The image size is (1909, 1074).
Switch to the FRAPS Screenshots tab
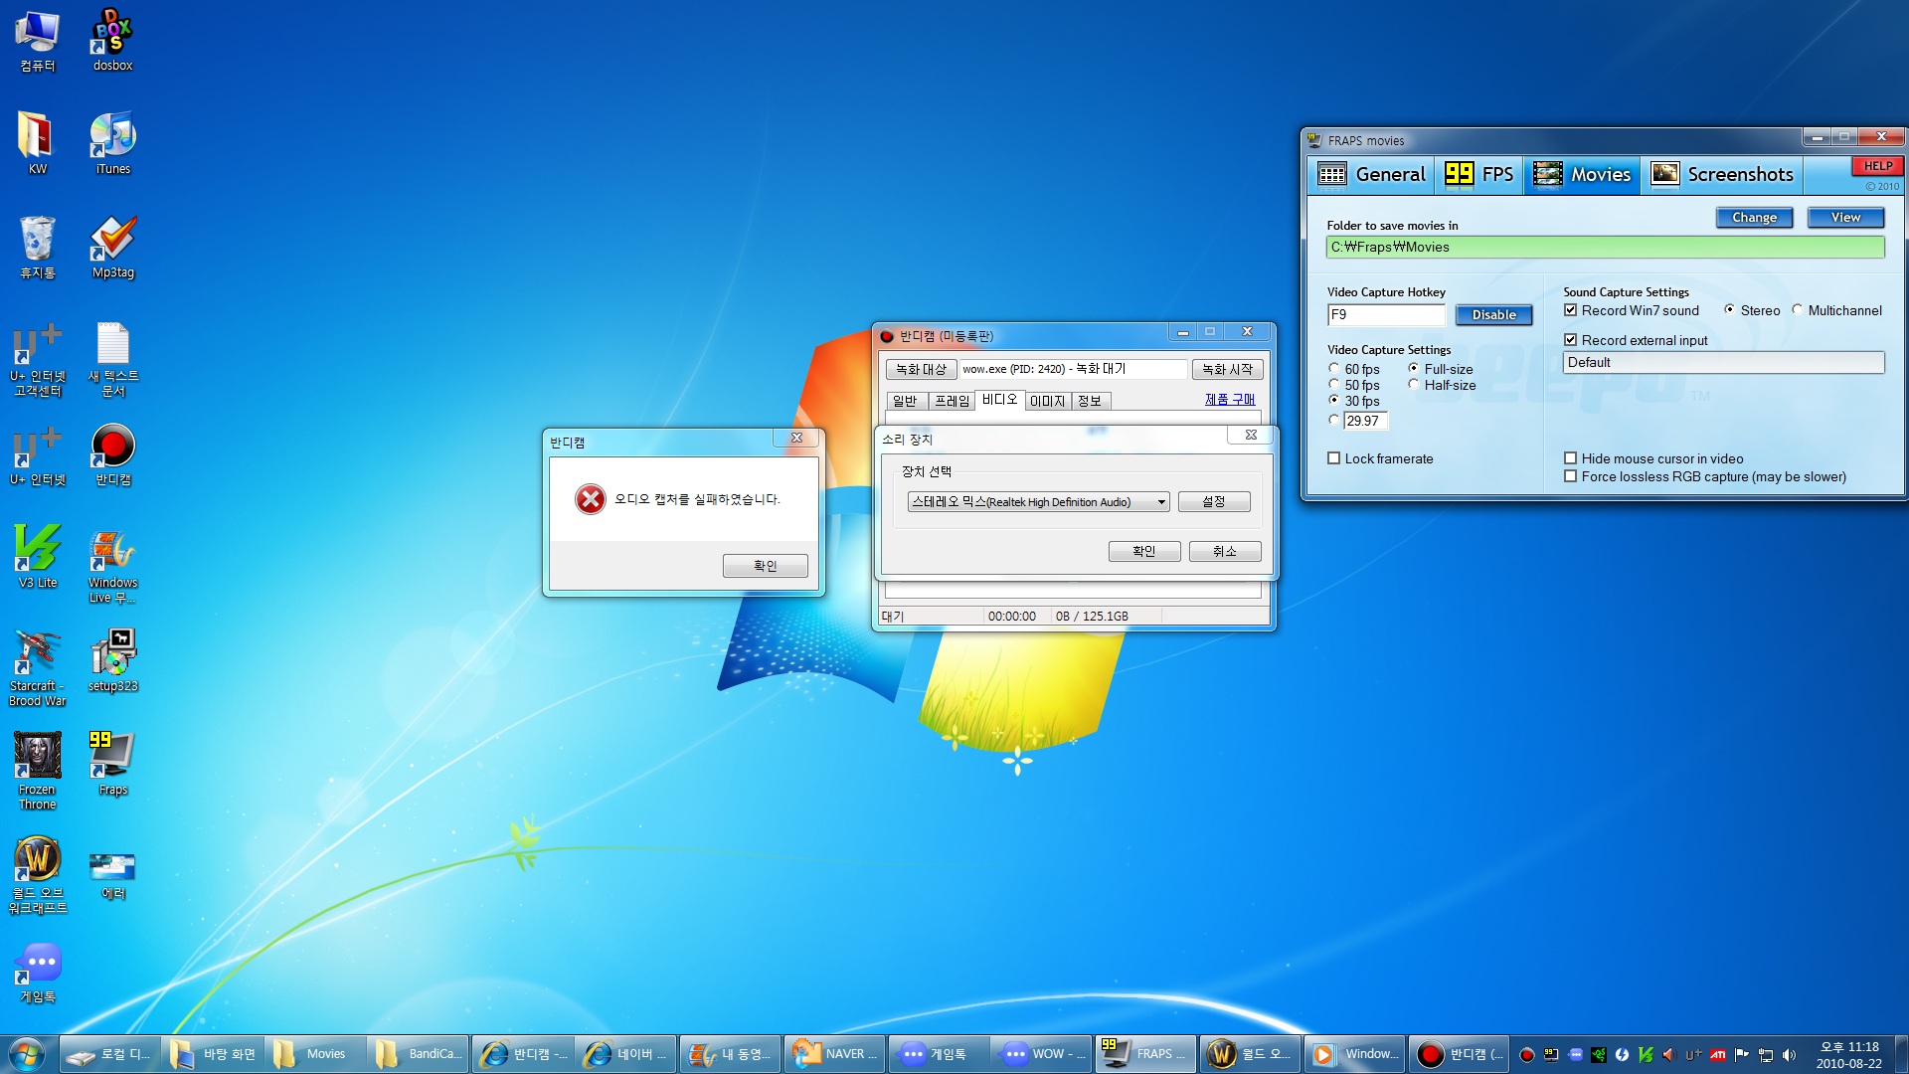[x=1722, y=175]
